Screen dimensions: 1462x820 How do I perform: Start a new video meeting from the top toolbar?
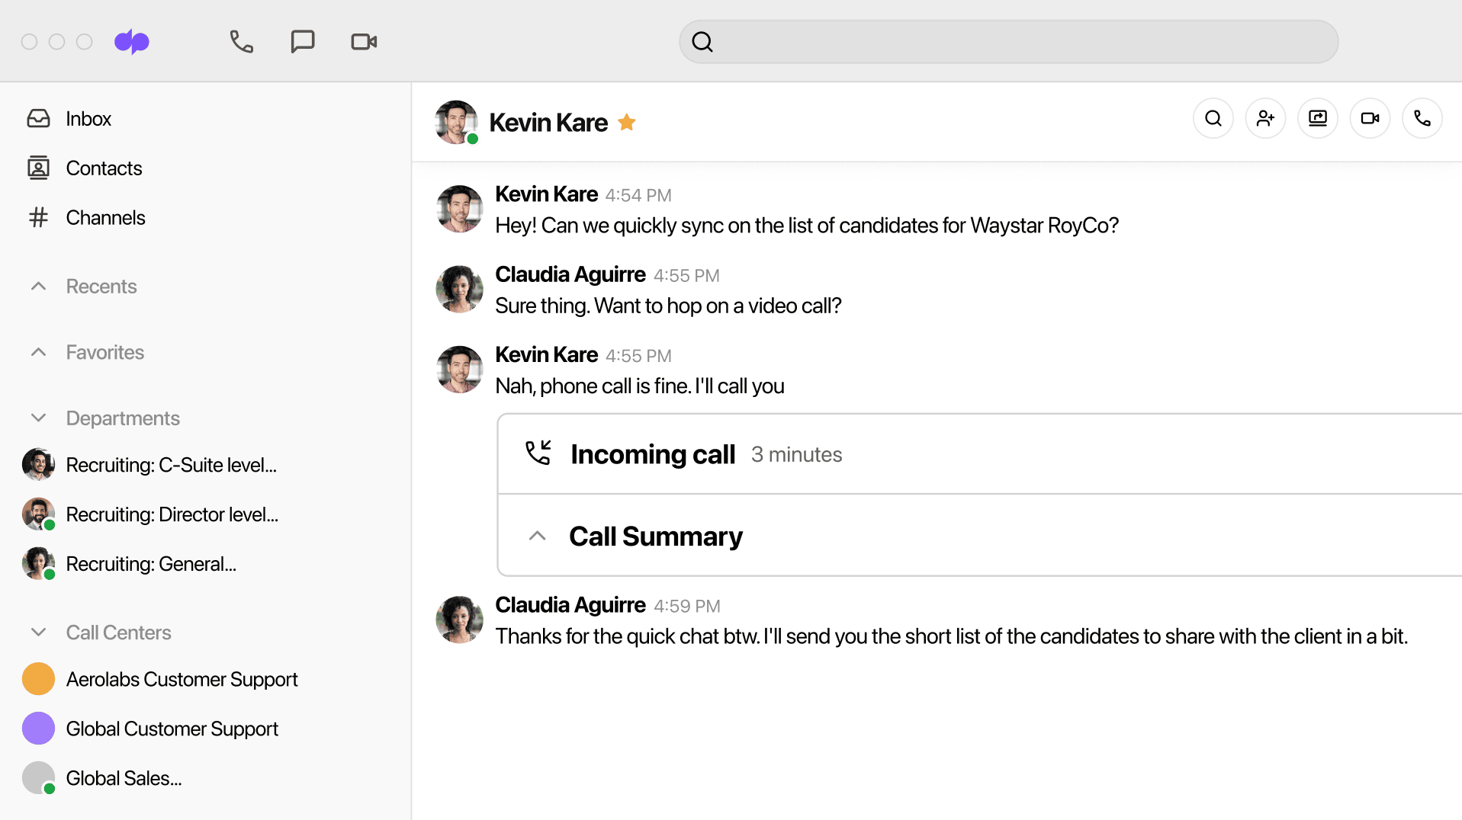pos(363,41)
